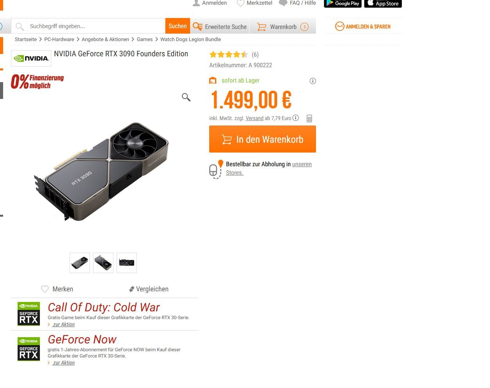Click the Google Play store badge

click(x=343, y=4)
